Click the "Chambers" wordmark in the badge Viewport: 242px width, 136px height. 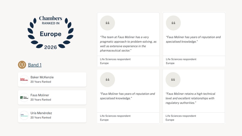pyautogui.click(x=50, y=18)
